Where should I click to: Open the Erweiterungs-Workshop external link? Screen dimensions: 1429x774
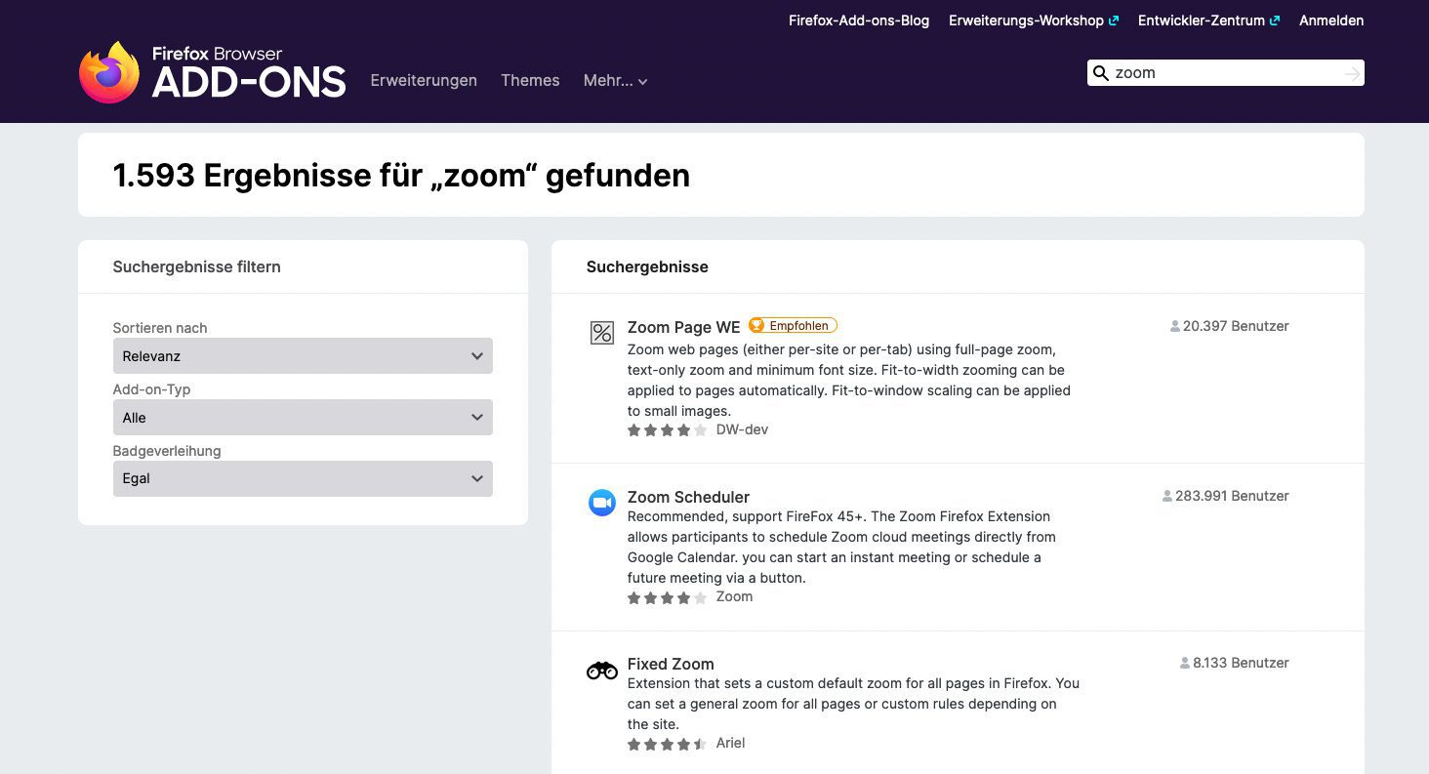(1033, 20)
